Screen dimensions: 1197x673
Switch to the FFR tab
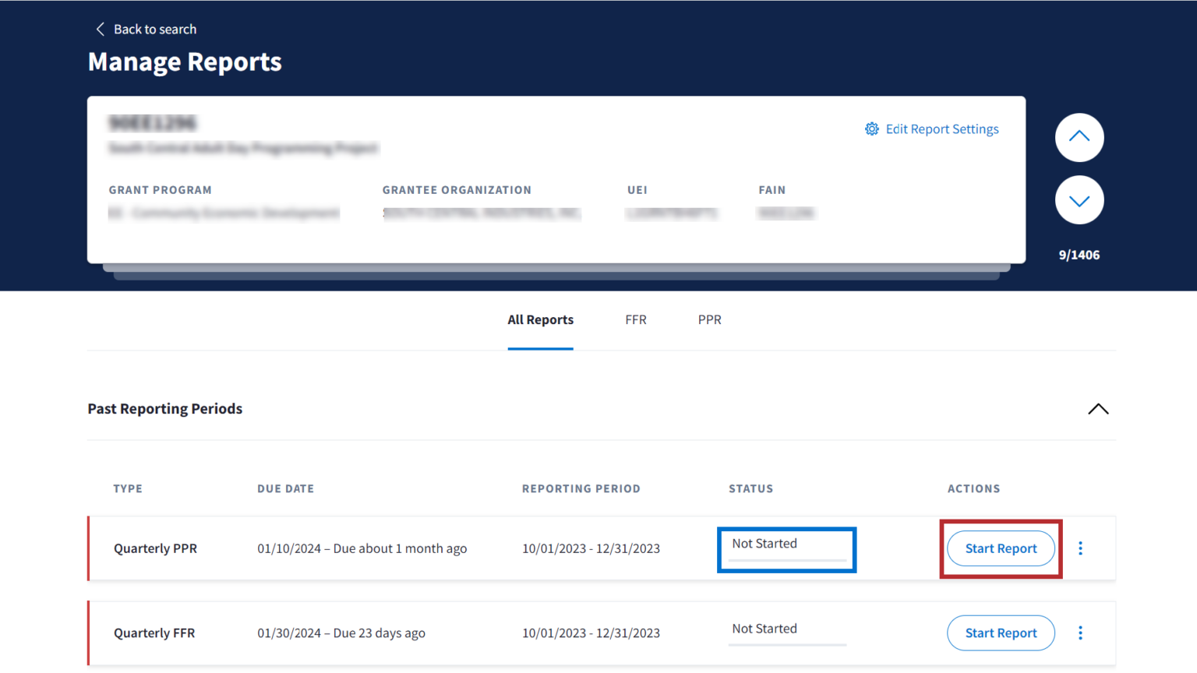point(635,320)
